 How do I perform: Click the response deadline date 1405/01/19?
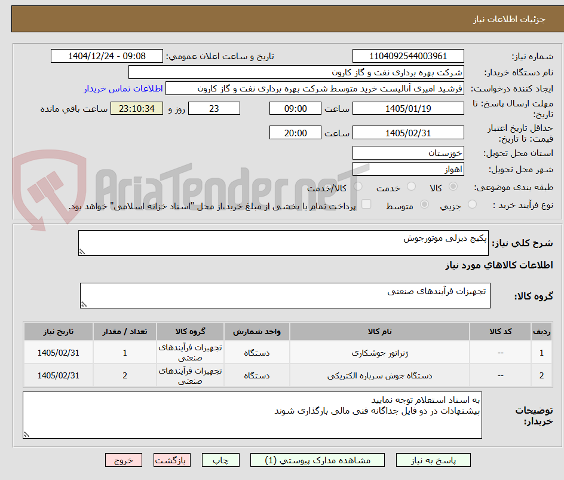408,108
